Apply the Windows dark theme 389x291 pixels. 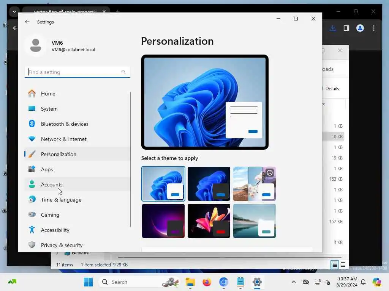209,184
